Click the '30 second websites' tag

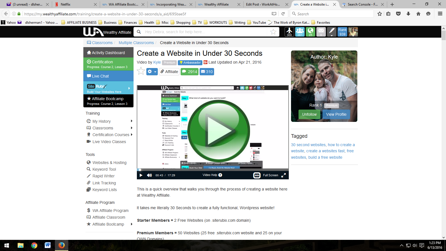point(308,145)
